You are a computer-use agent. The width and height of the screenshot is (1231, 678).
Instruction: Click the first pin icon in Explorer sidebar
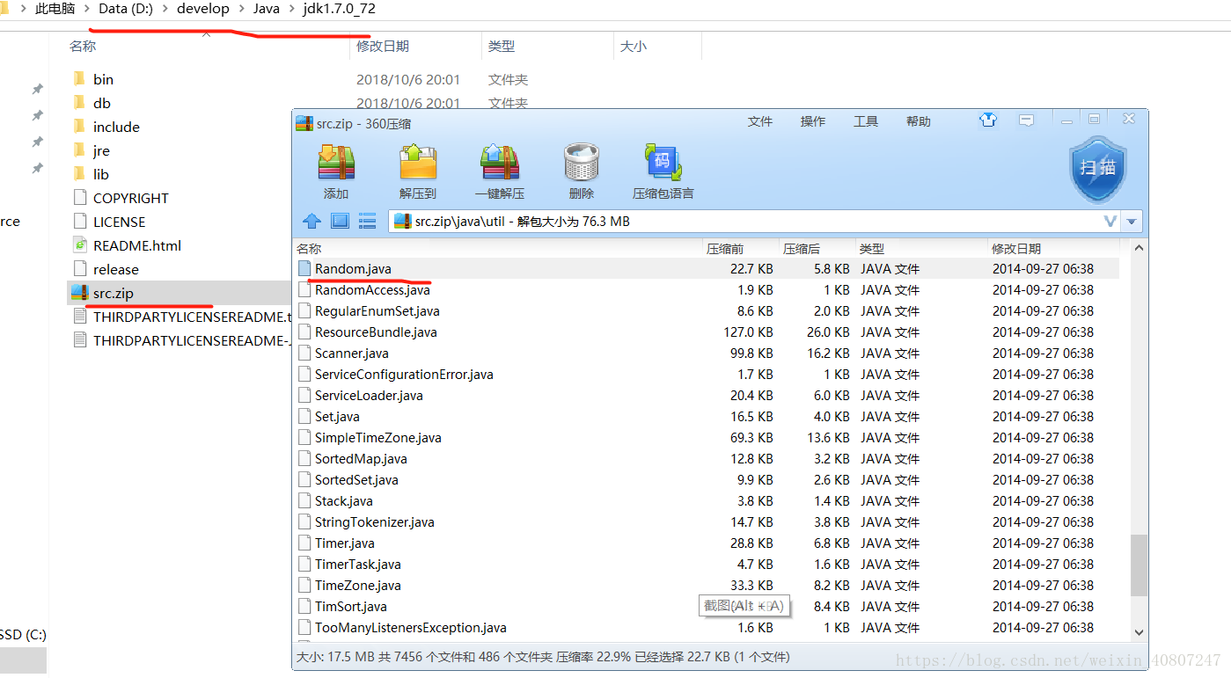pyautogui.click(x=37, y=89)
